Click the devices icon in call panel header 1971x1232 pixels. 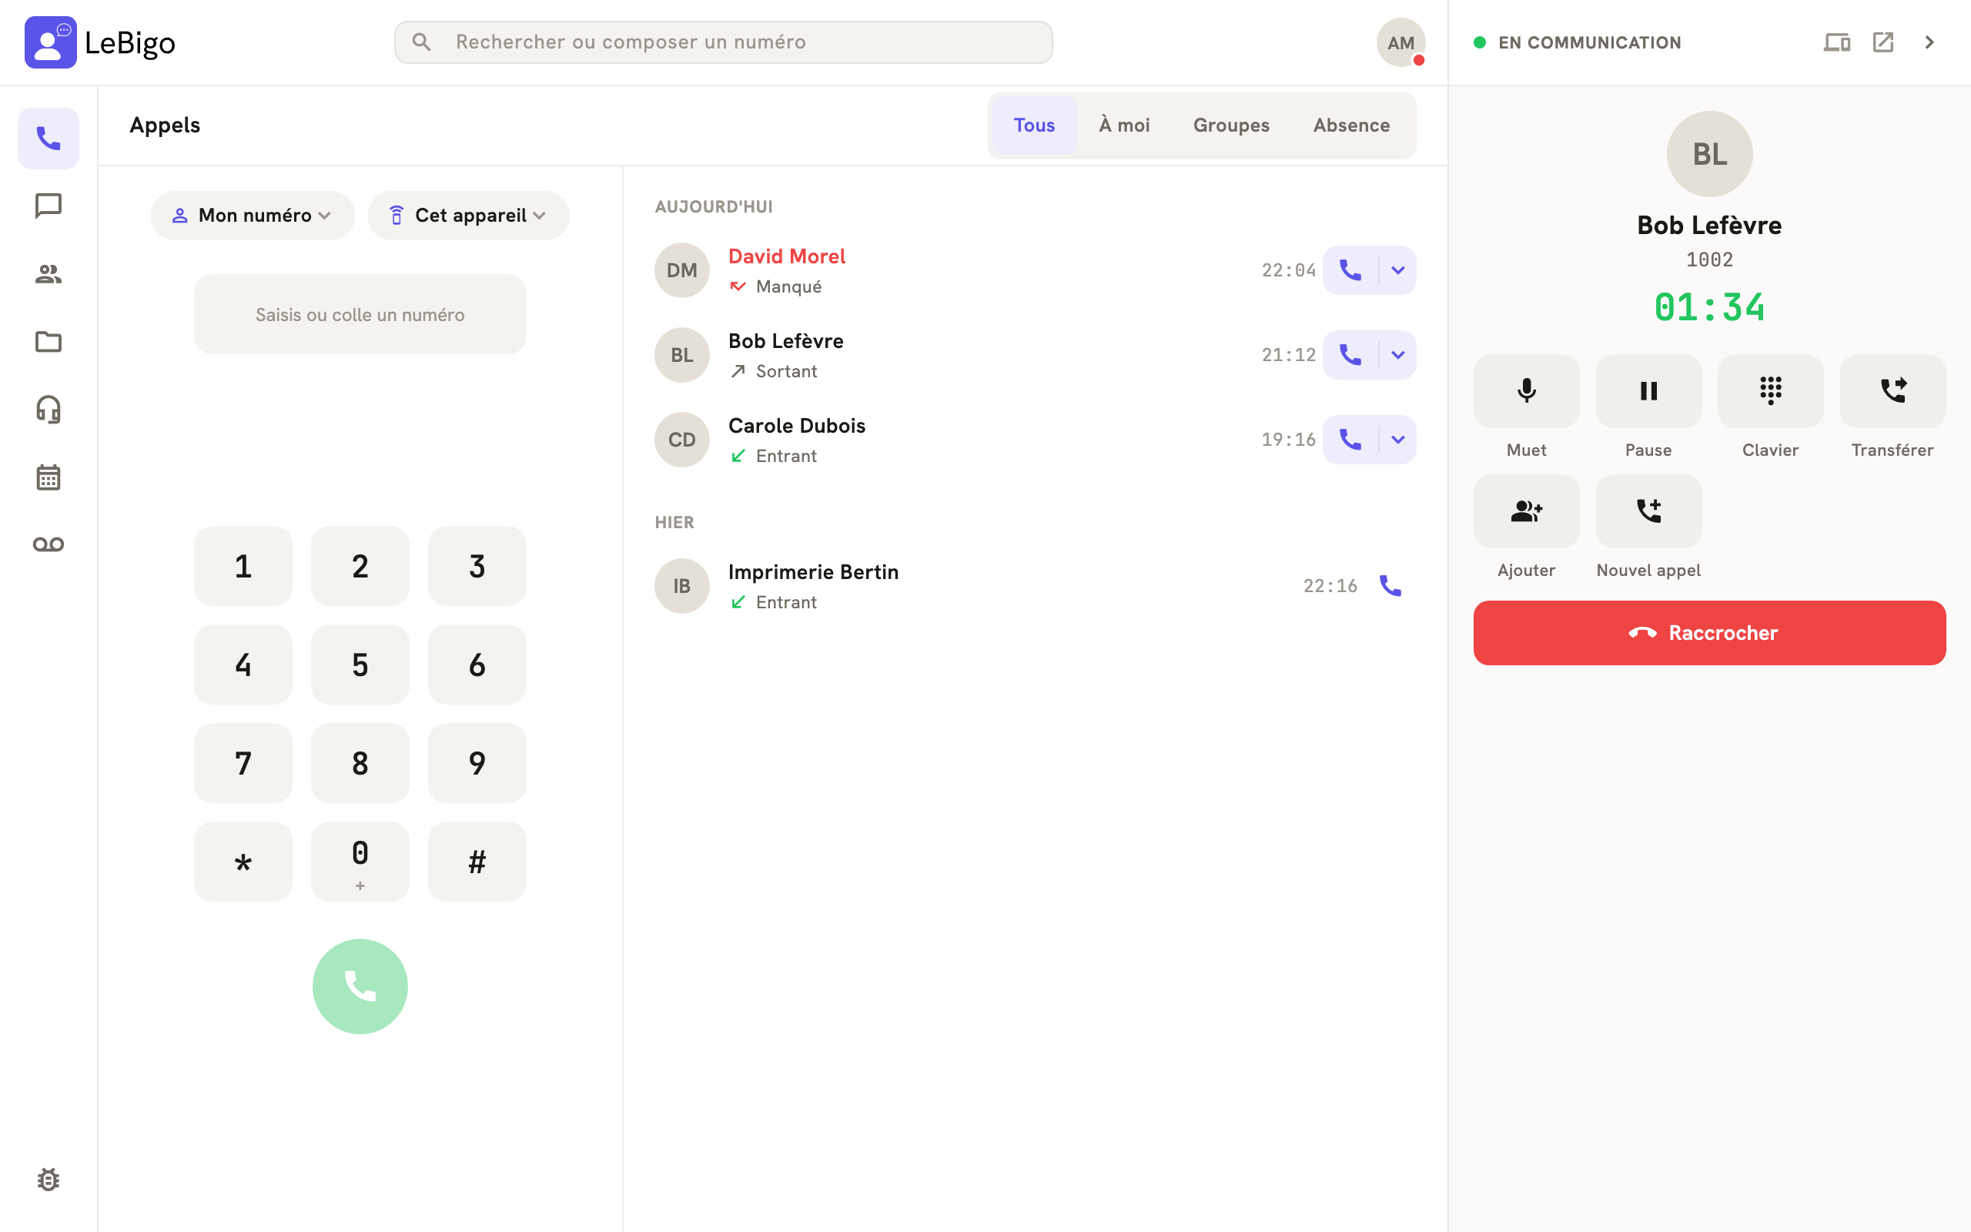tap(1836, 42)
